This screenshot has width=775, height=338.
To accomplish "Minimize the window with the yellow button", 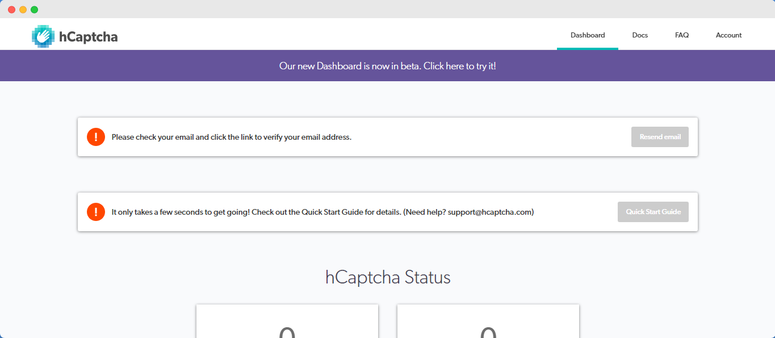I will coord(23,10).
